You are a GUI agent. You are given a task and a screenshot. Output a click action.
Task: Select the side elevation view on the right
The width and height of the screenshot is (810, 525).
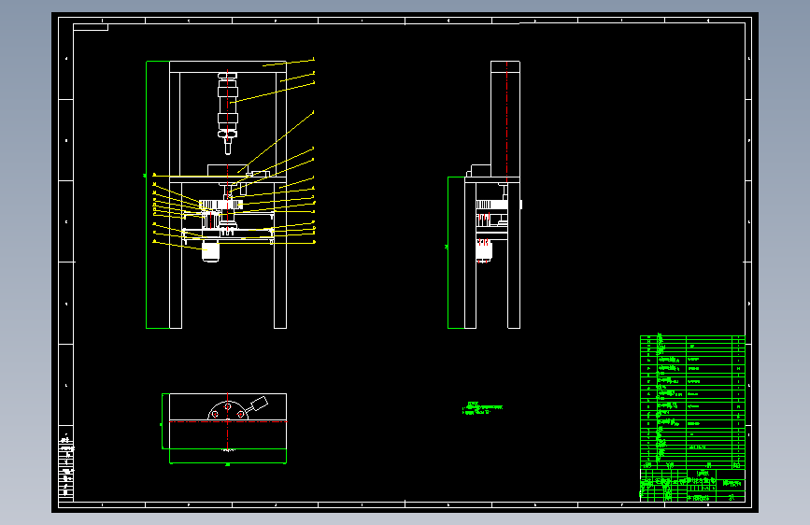[492, 194]
